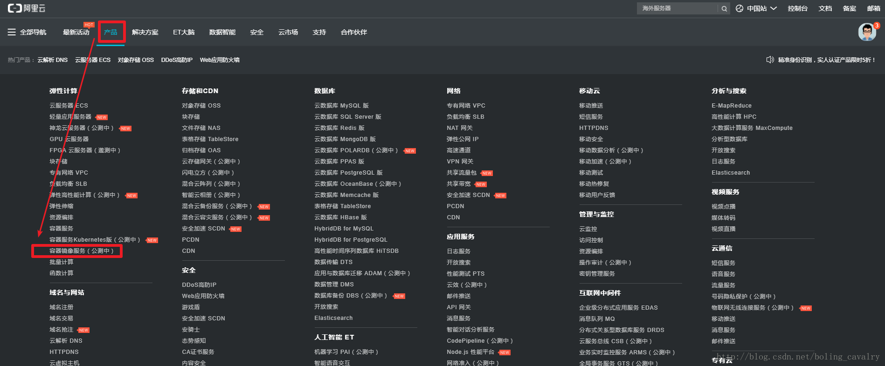Open 云数据库 Redis 版 link
Image resolution: width=885 pixels, height=366 pixels.
[x=339, y=128]
